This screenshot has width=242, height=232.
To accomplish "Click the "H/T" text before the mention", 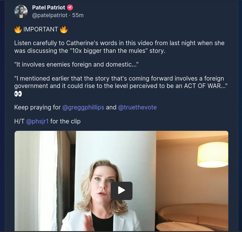I will click(x=19, y=121).
